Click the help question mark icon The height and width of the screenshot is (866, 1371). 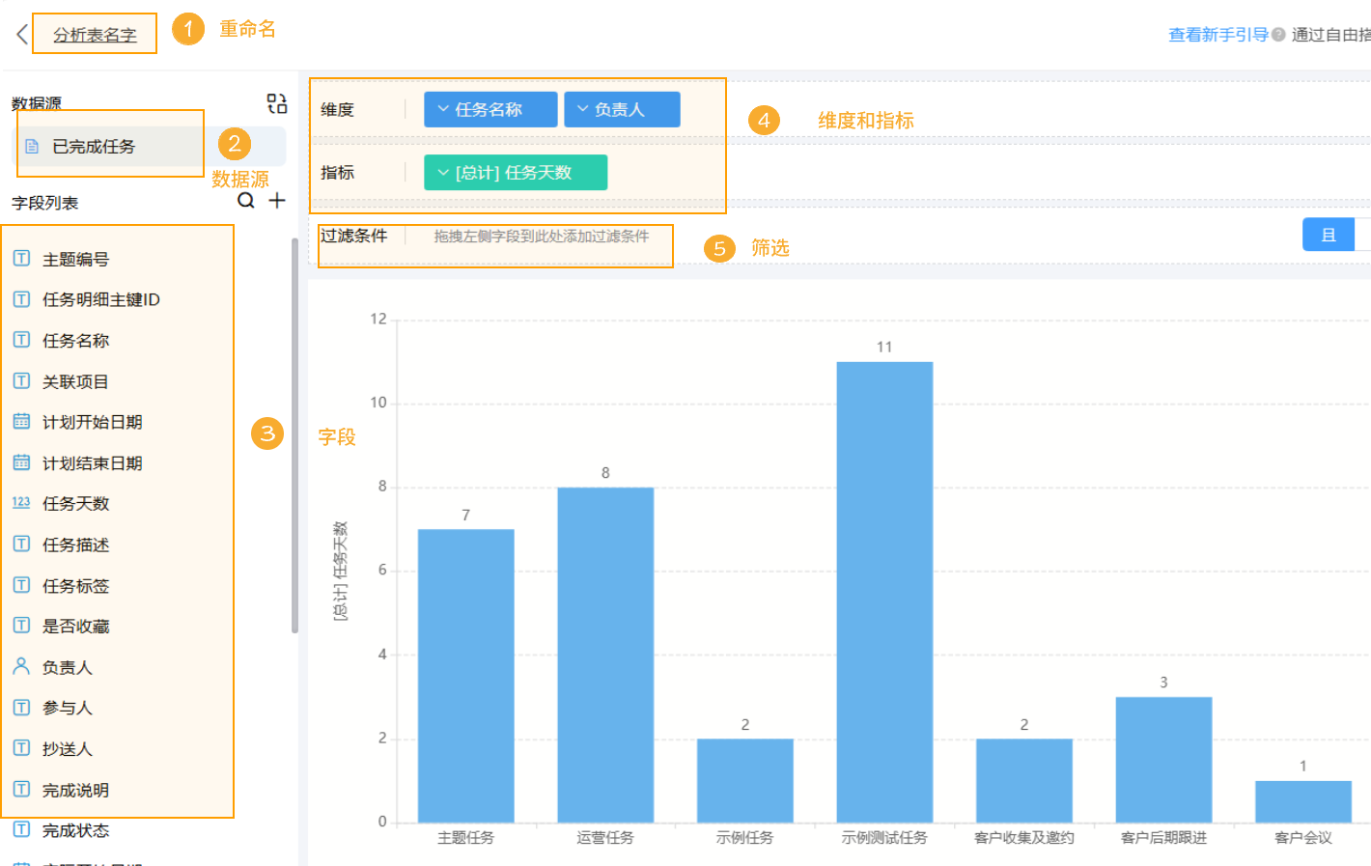[x=1278, y=35]
